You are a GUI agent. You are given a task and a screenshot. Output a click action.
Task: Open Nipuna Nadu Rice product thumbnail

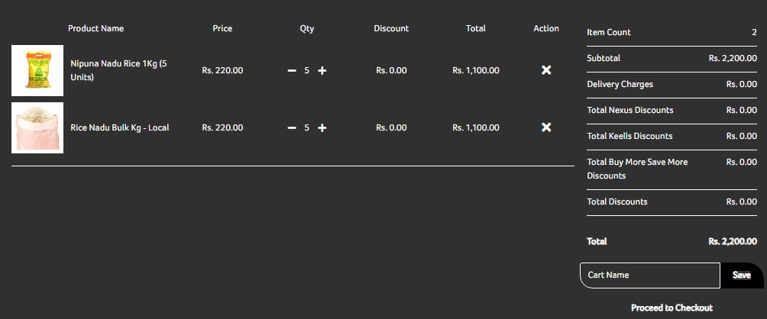37,70
